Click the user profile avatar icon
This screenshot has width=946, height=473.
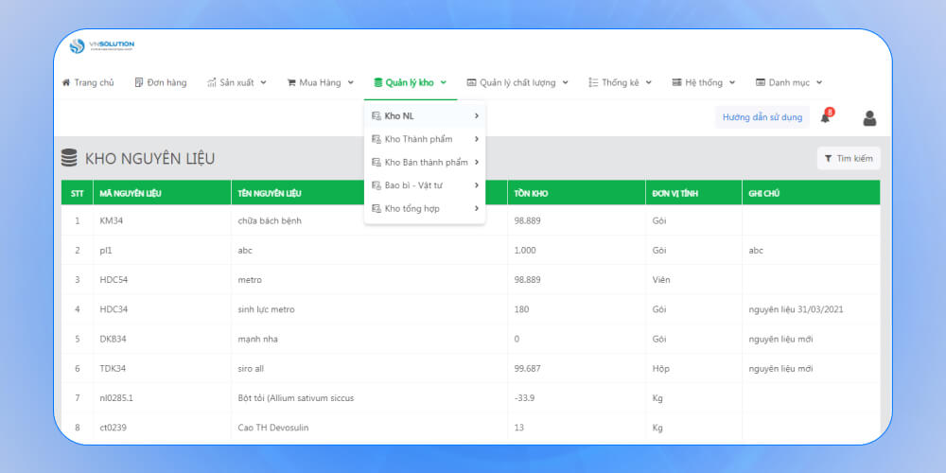tap(869, 118)
